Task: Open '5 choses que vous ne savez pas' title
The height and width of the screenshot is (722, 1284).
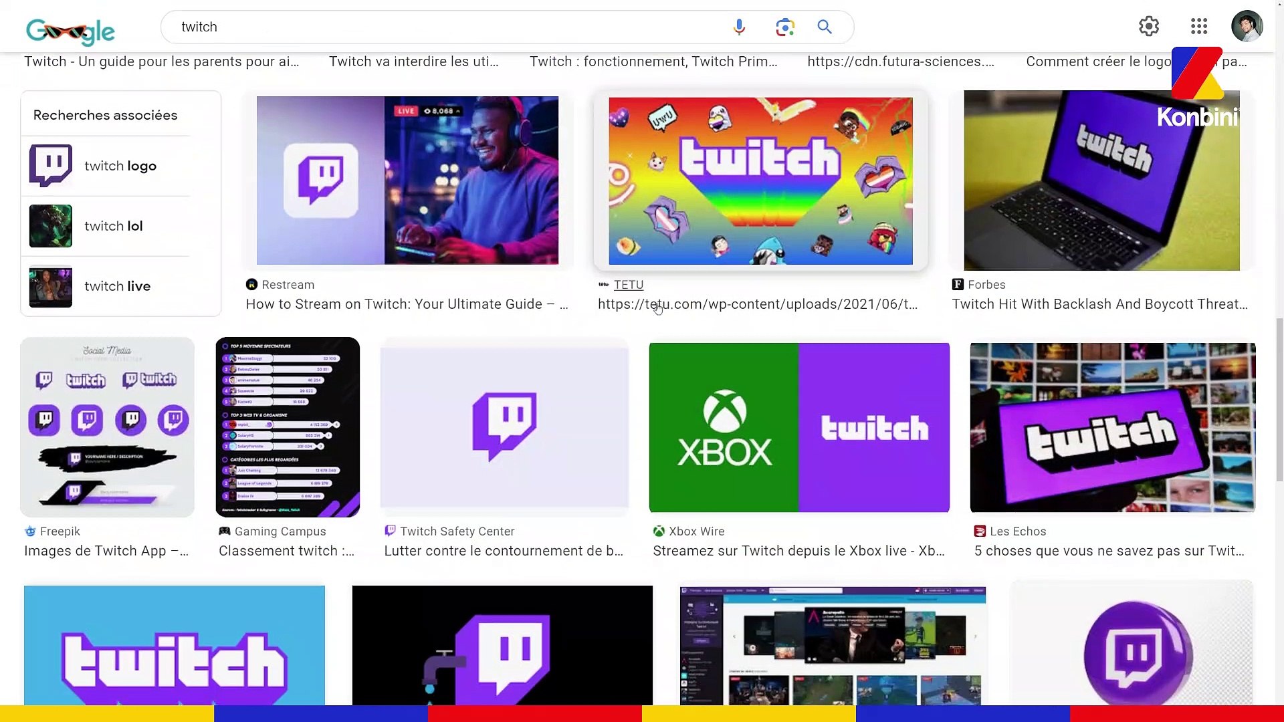Action: click(1109, 551)
